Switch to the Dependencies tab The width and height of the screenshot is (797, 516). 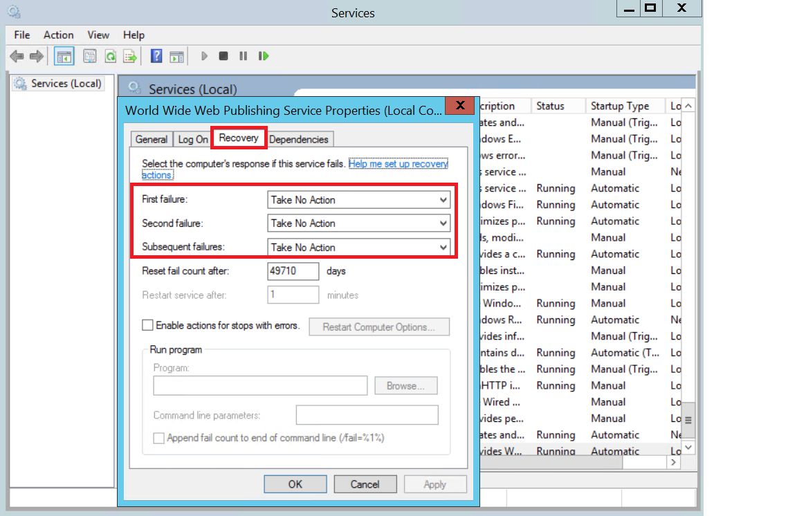pyautogui.click(x=298, y=139)
